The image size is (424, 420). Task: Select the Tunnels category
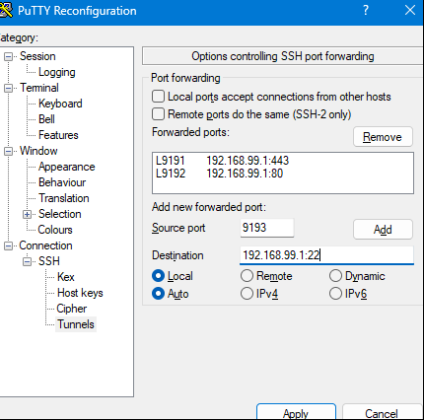76,324
